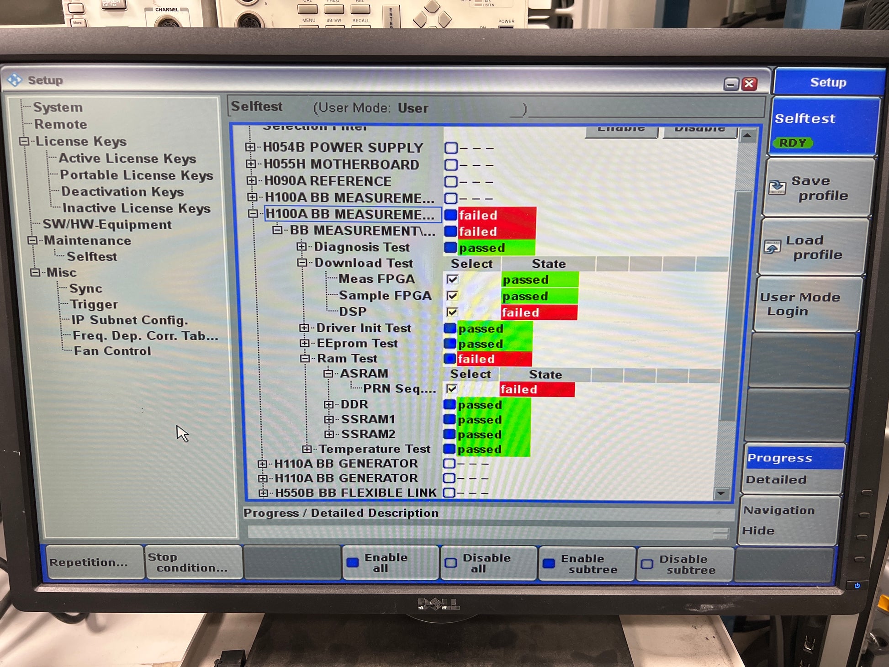Toggle Driver Init Test blue selection box
889x667 pixels.
tap(450, 328)
